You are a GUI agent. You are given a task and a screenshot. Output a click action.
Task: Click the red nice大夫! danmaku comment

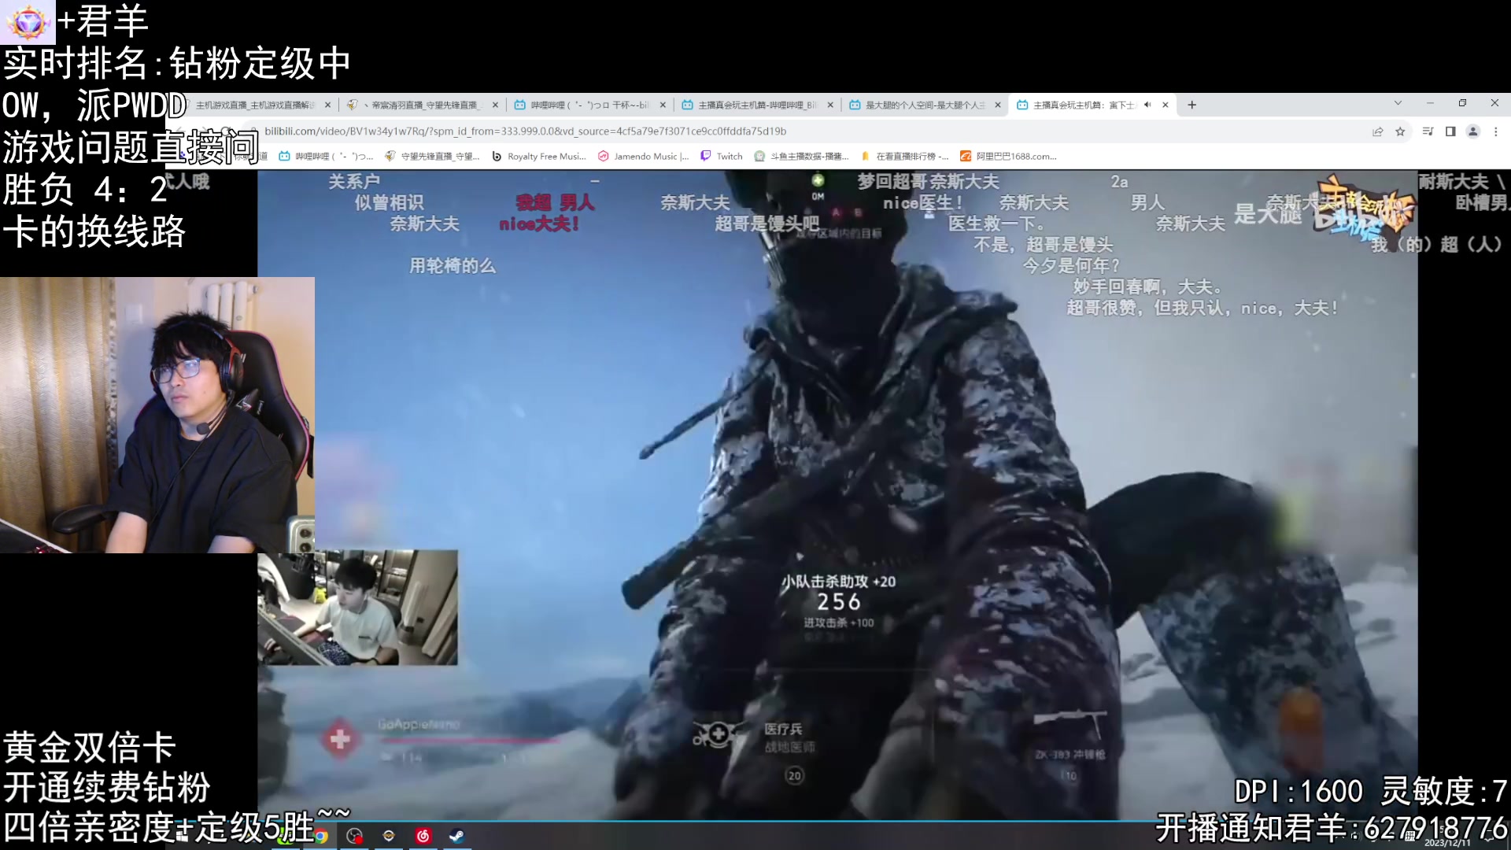point(540,224)
